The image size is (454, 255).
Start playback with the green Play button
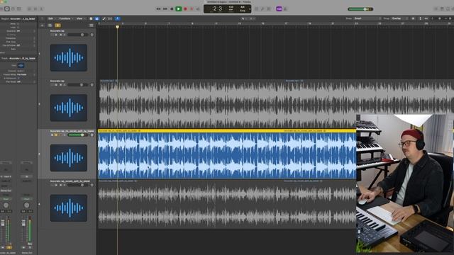click(179, 9)
